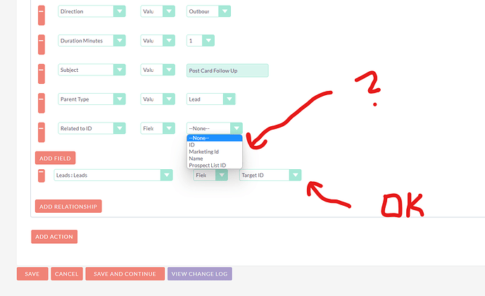Click Save and Continue
The height and width of the screenshot is (296, 485).
pyautogui.click(x=125, y=274)
